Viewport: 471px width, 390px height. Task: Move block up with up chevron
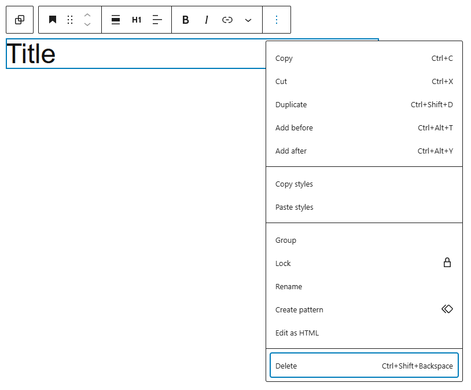(x=87, y=15)
